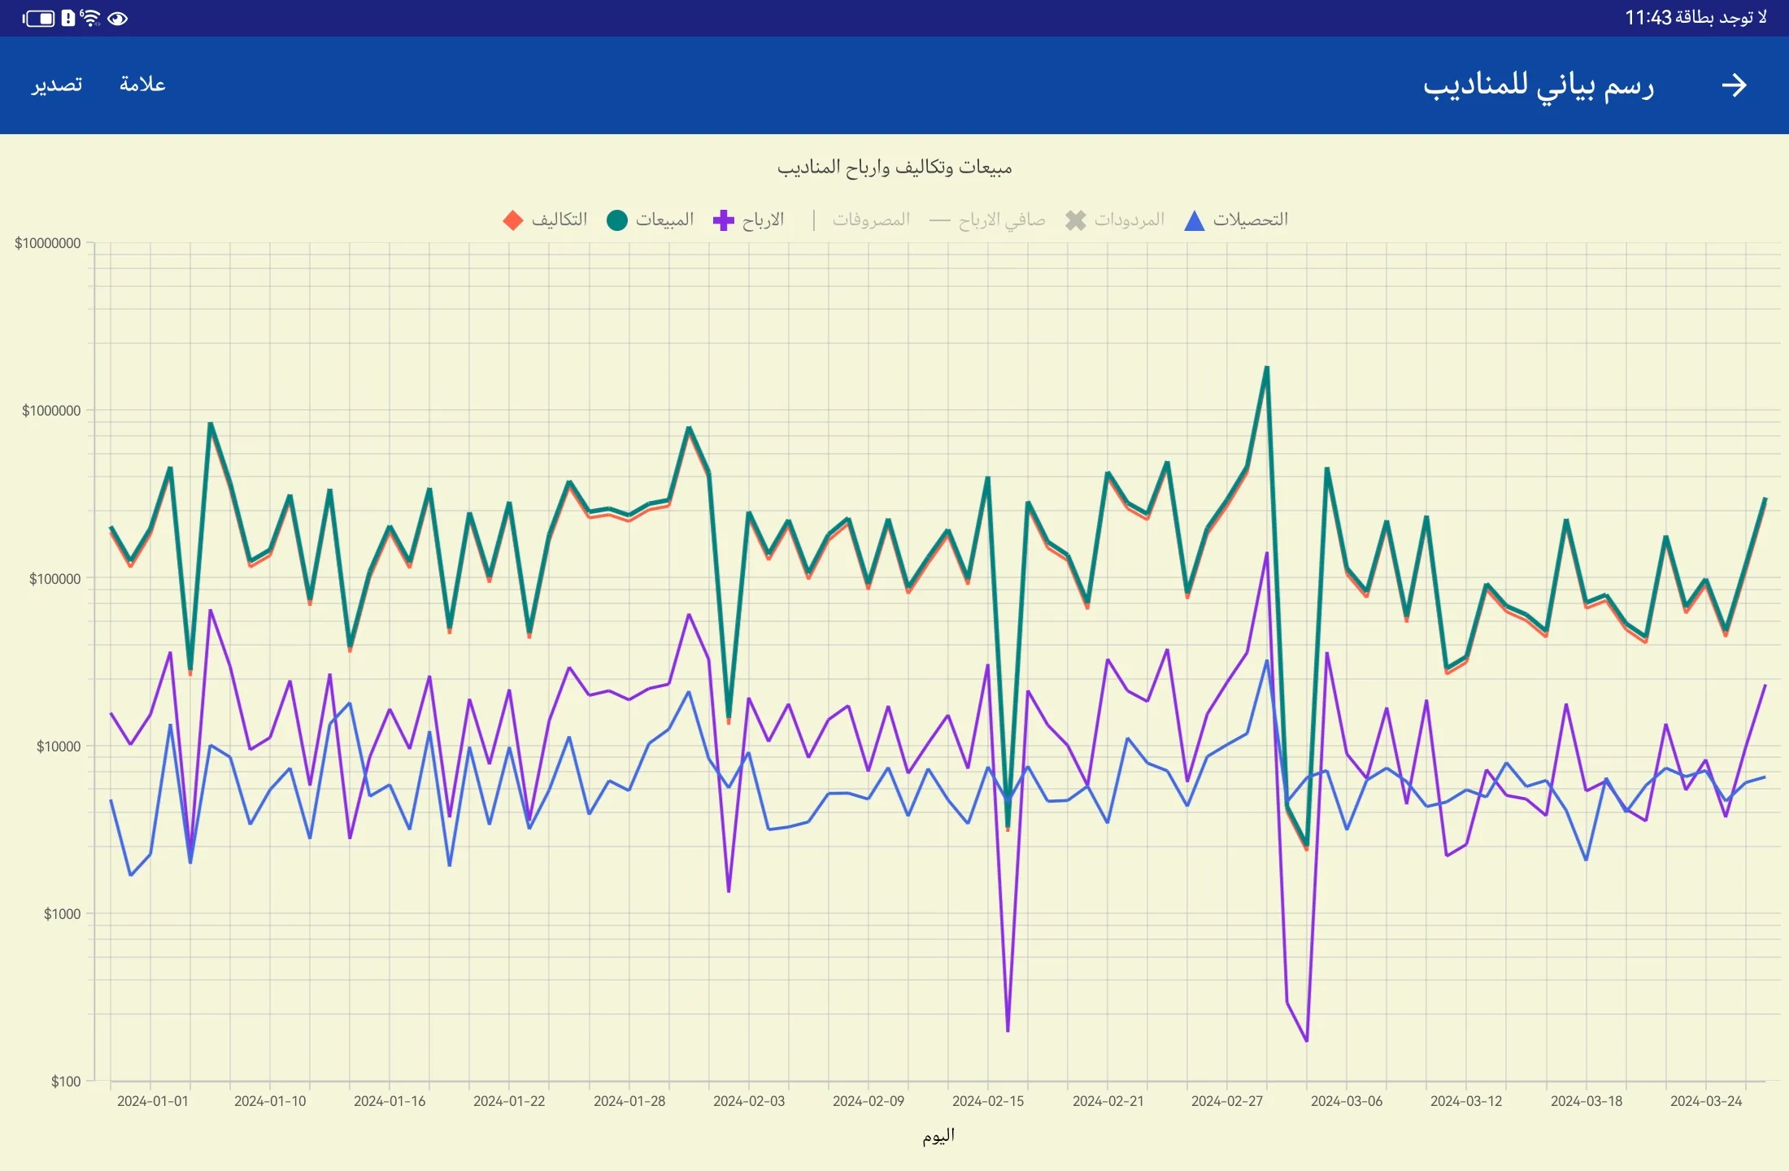
Task: Click the eye icon in status bar
Action: tap(118, 18)
